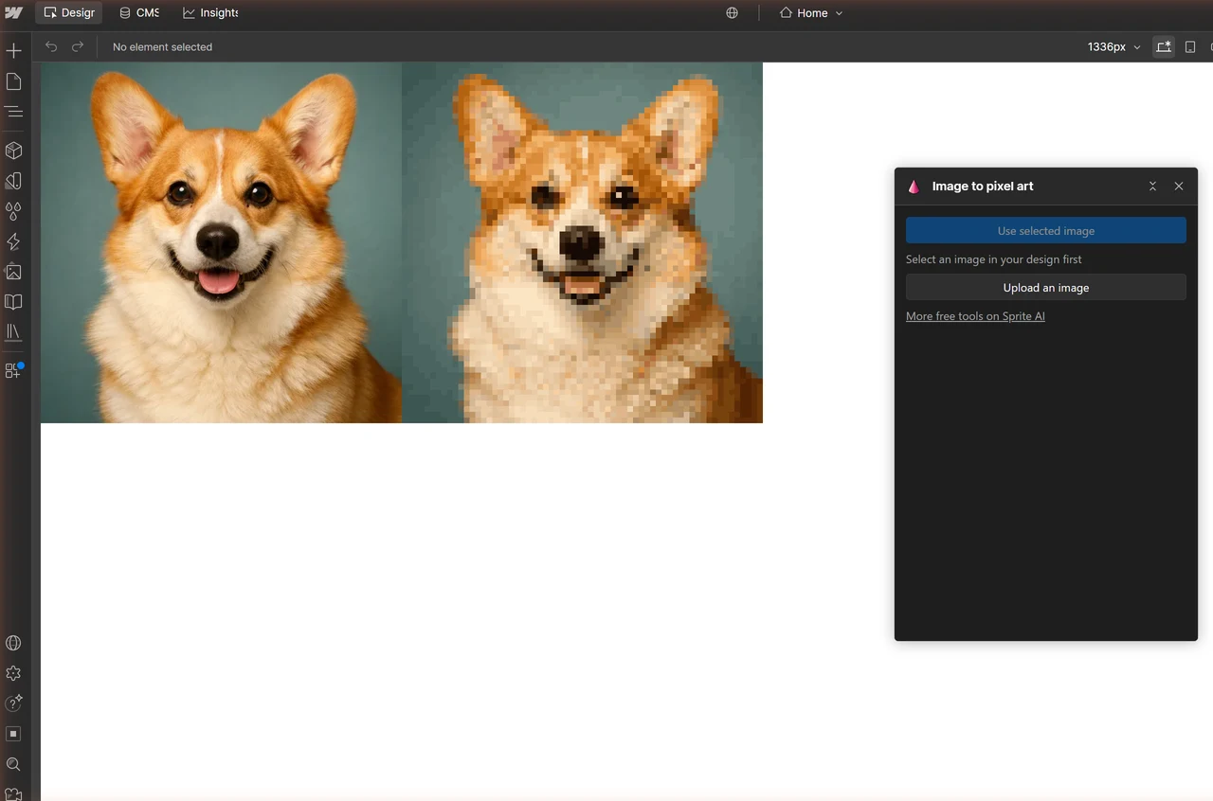Open the Components cube panel
Screen dimensions: 1213x801
tap(13, 151)
